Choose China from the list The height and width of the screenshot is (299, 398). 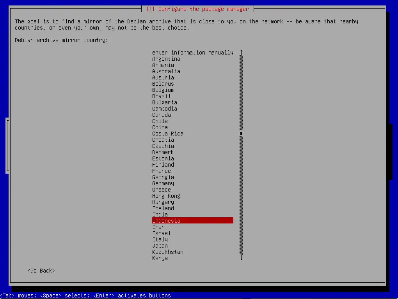[x=160, y=127]
